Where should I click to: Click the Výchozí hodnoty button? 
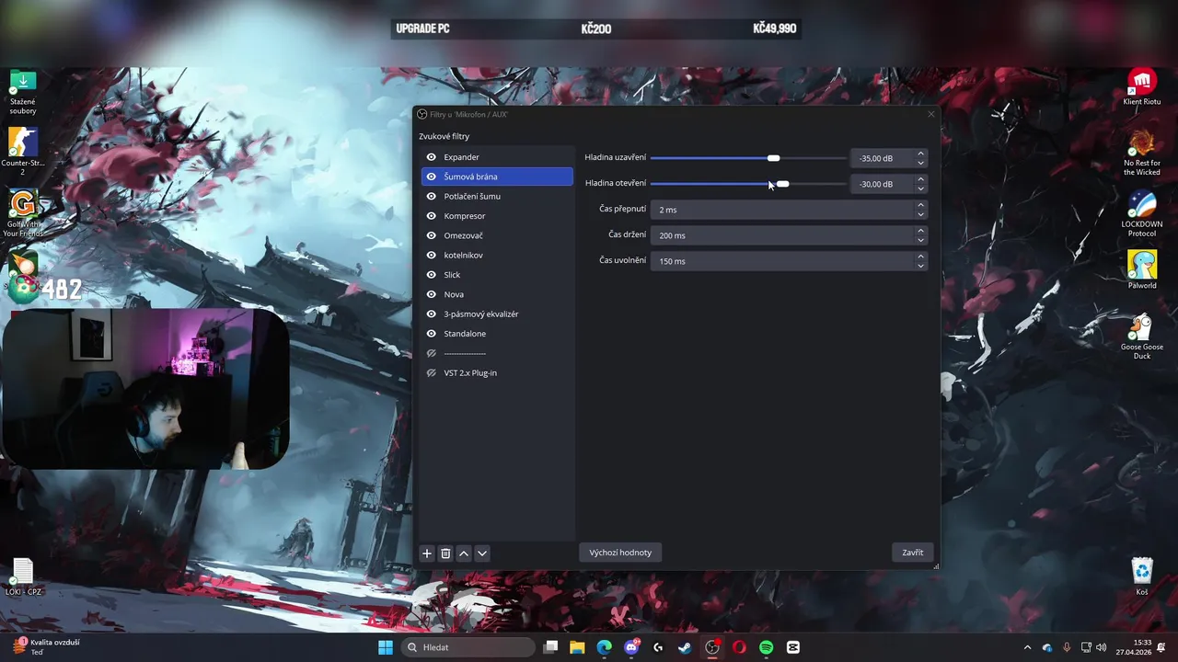(620, 553)
